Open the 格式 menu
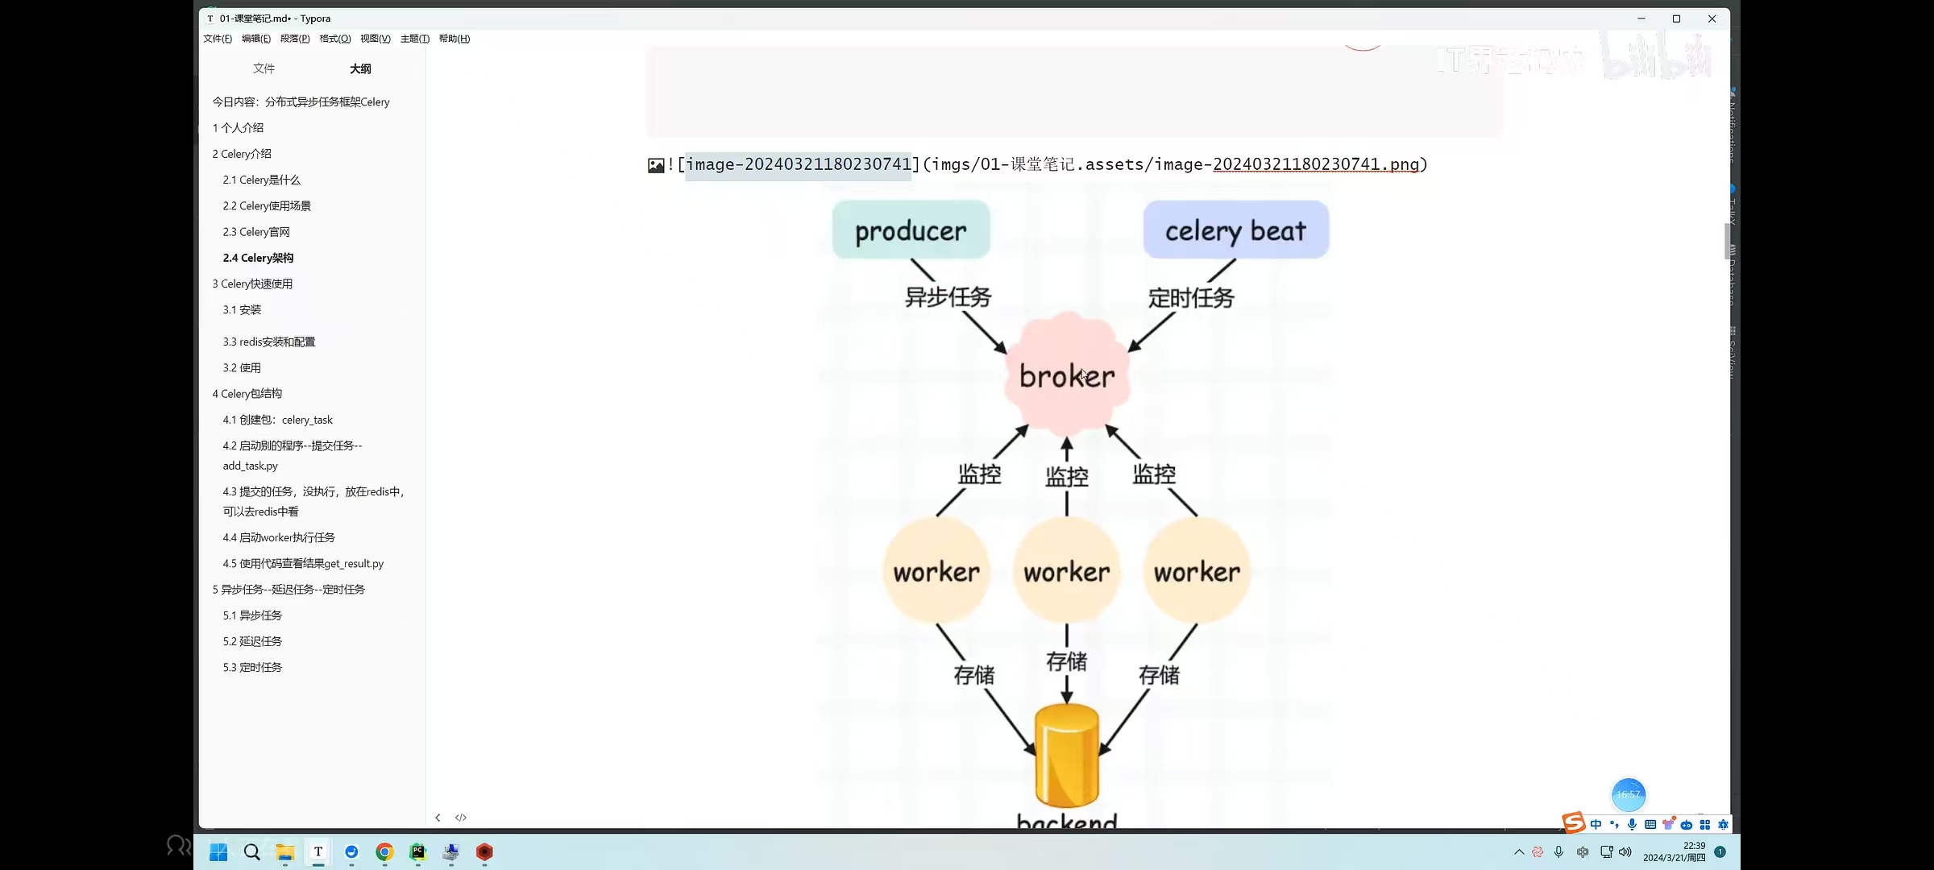 (334, 39)
